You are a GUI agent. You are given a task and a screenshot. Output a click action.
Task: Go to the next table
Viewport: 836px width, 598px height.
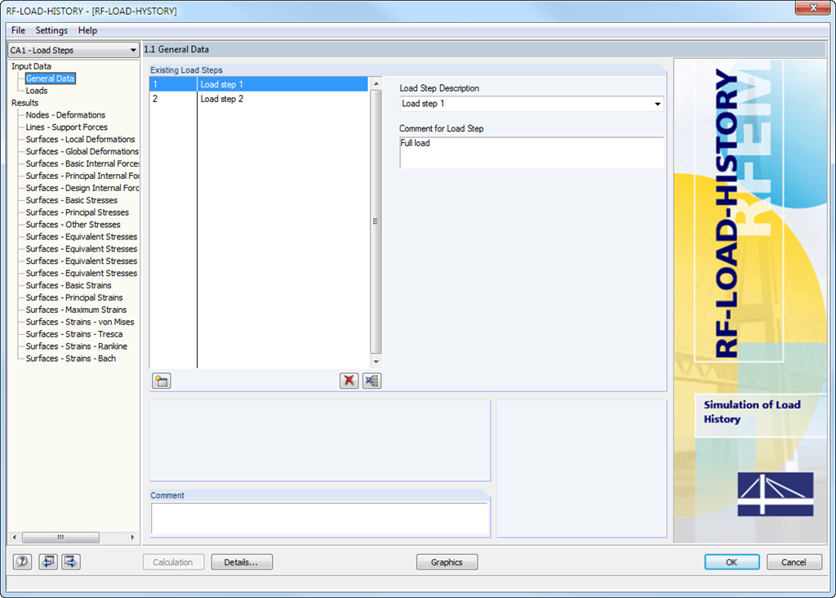[x=69, y=562]
